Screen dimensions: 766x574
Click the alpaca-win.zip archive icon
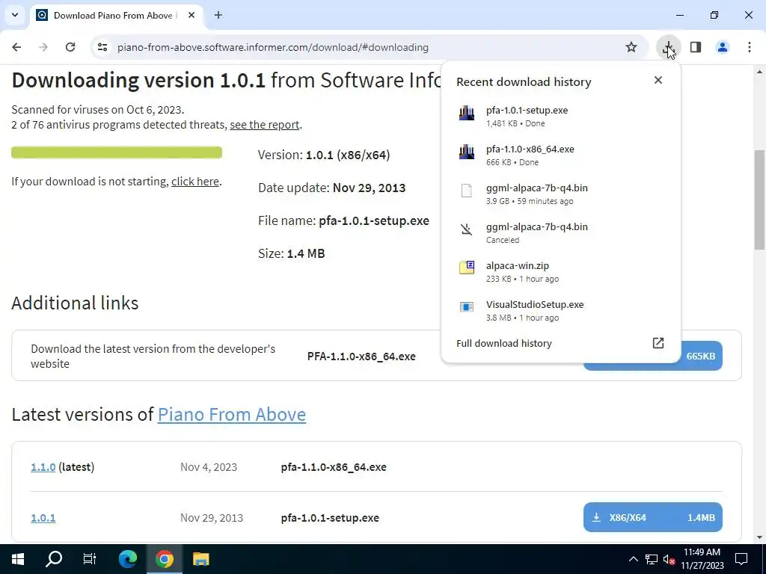[467, 268]
